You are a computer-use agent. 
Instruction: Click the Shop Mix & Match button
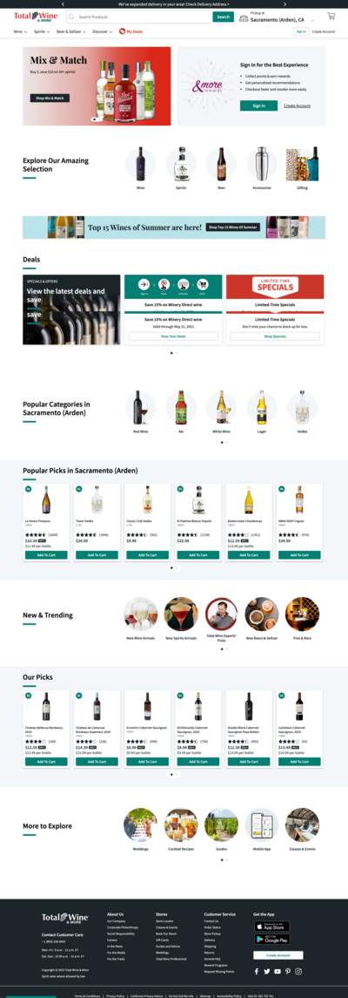pyautogui.click(x=50, y=98)
